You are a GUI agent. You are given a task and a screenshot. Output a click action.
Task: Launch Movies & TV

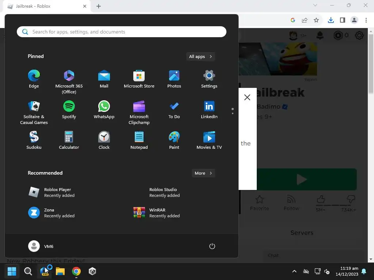point(209,140)
